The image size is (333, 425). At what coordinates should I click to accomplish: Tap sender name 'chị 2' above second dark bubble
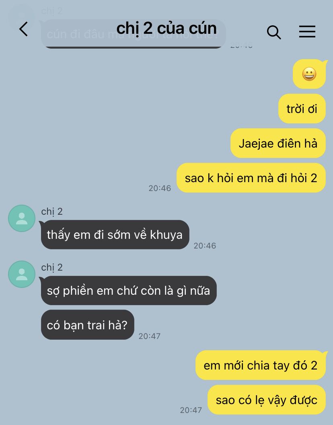52,267
